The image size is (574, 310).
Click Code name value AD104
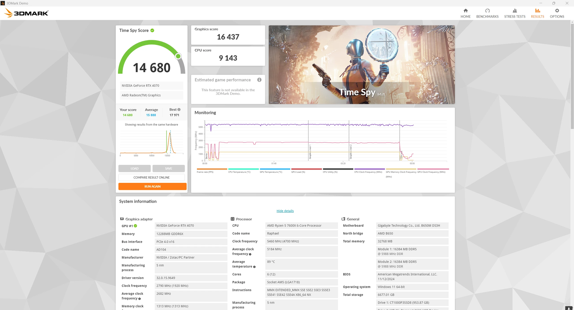pos(191,250)
